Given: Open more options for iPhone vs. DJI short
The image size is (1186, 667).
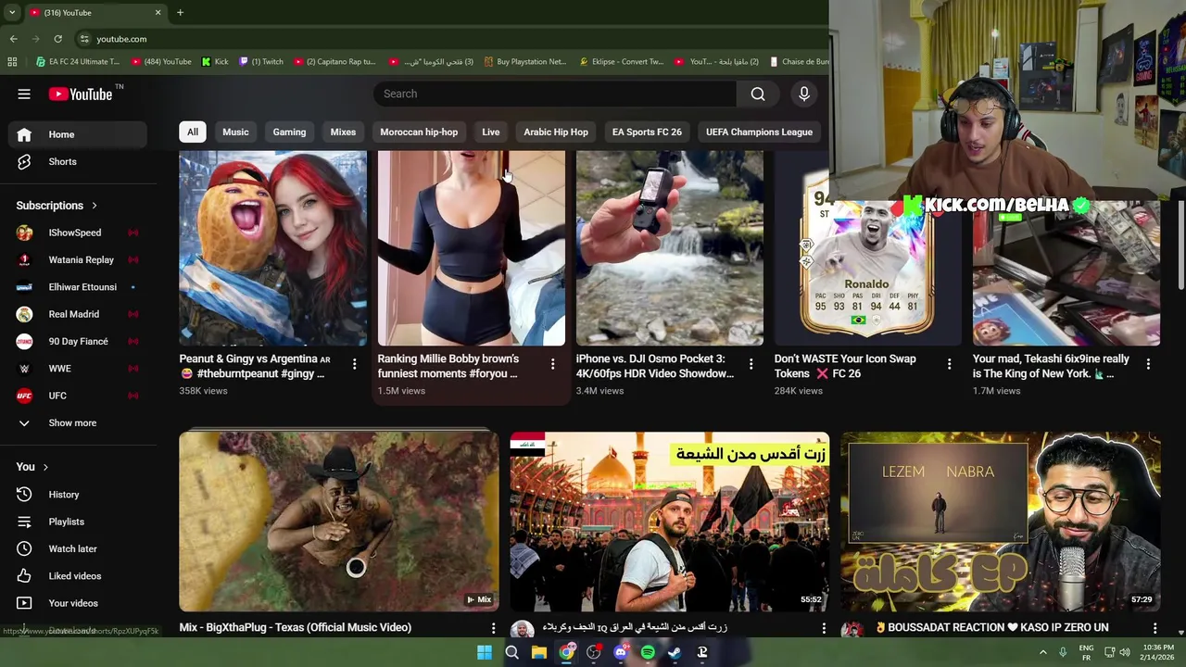Looking at the screenshot, I should pos(751,365).
